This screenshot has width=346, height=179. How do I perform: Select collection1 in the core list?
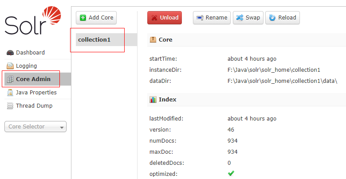pyautogui.click(x=106, y=40)
